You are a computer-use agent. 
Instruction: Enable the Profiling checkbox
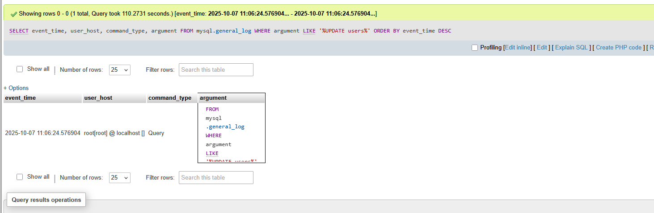point(475,48)
